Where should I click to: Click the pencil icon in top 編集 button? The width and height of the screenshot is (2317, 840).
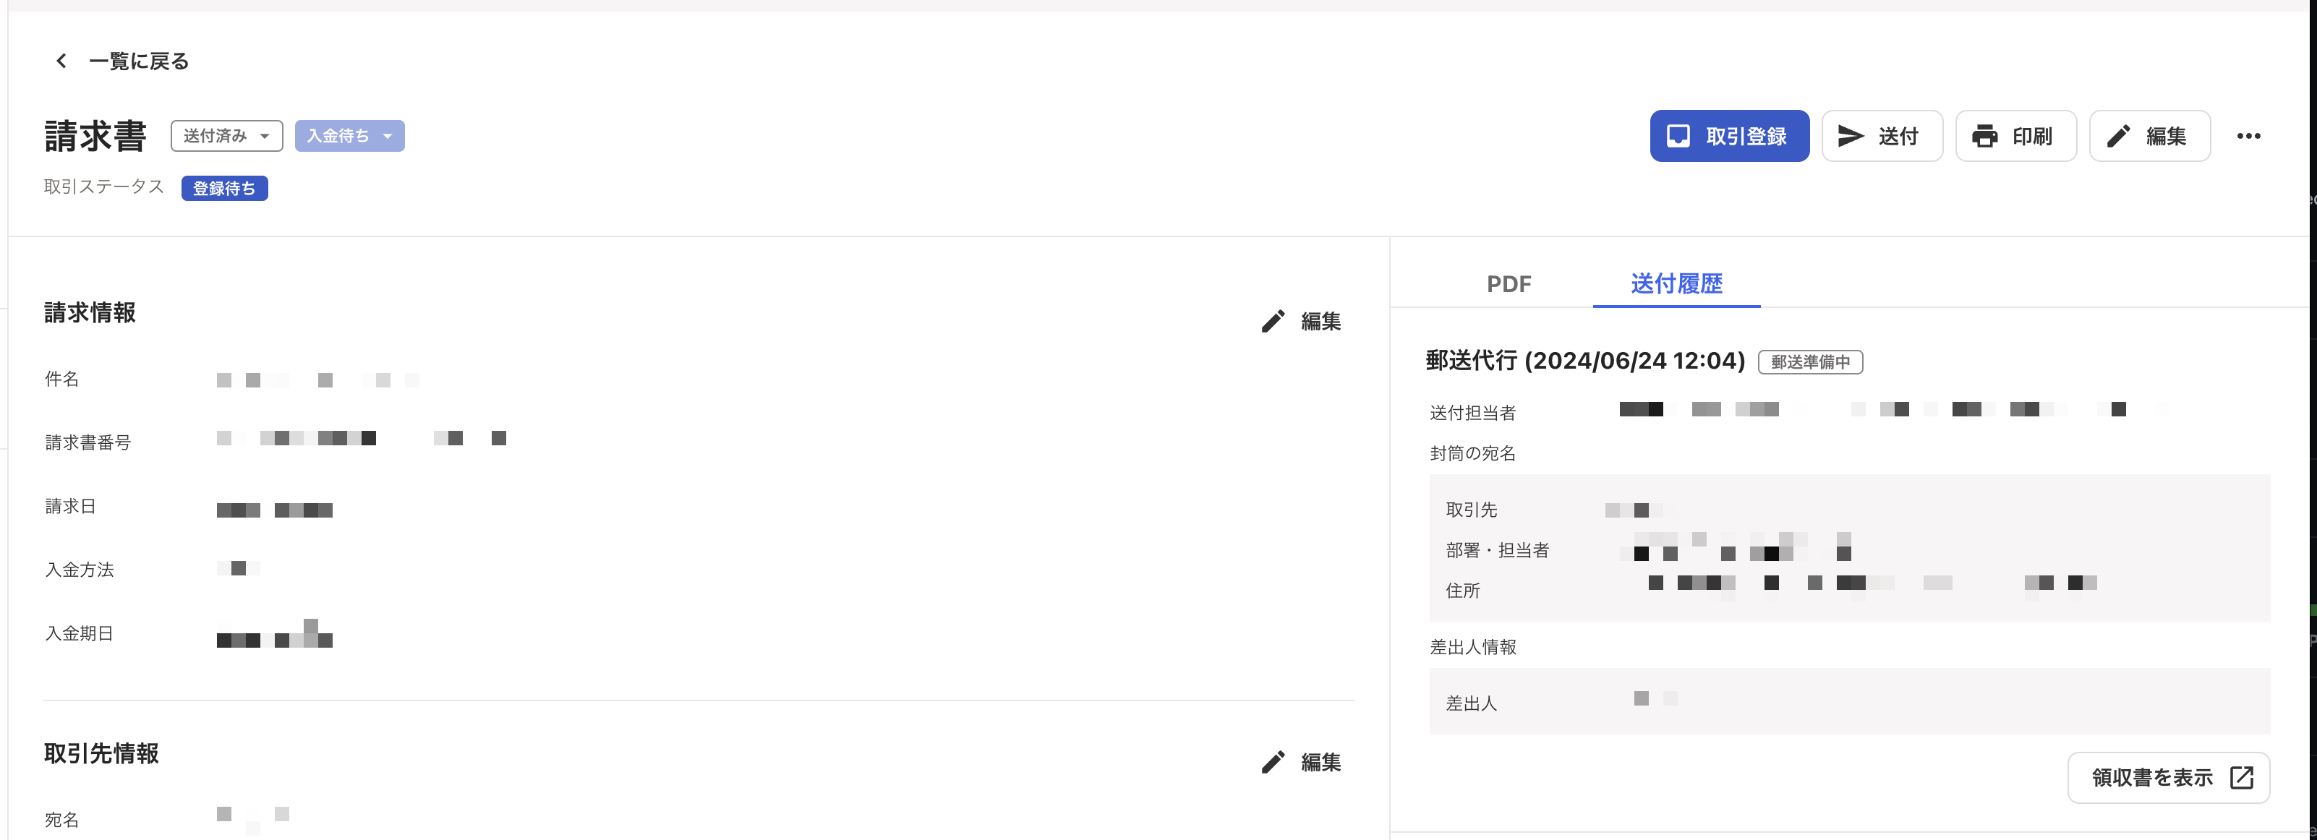pos(2118,136)
